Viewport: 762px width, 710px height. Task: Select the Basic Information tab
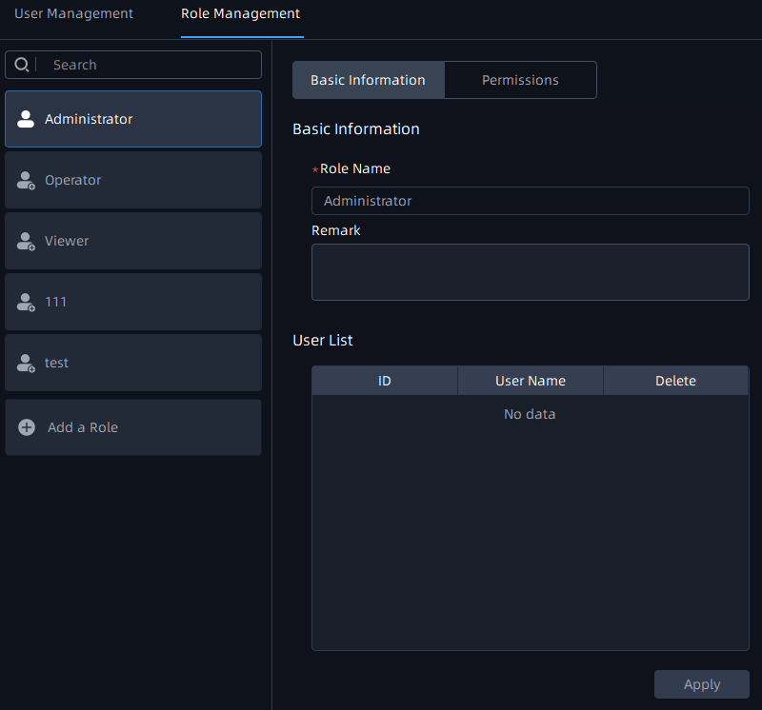(368, 80)
